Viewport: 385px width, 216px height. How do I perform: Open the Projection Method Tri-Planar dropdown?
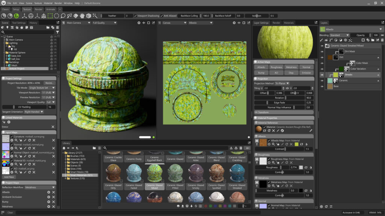click(x=282, y=83)
